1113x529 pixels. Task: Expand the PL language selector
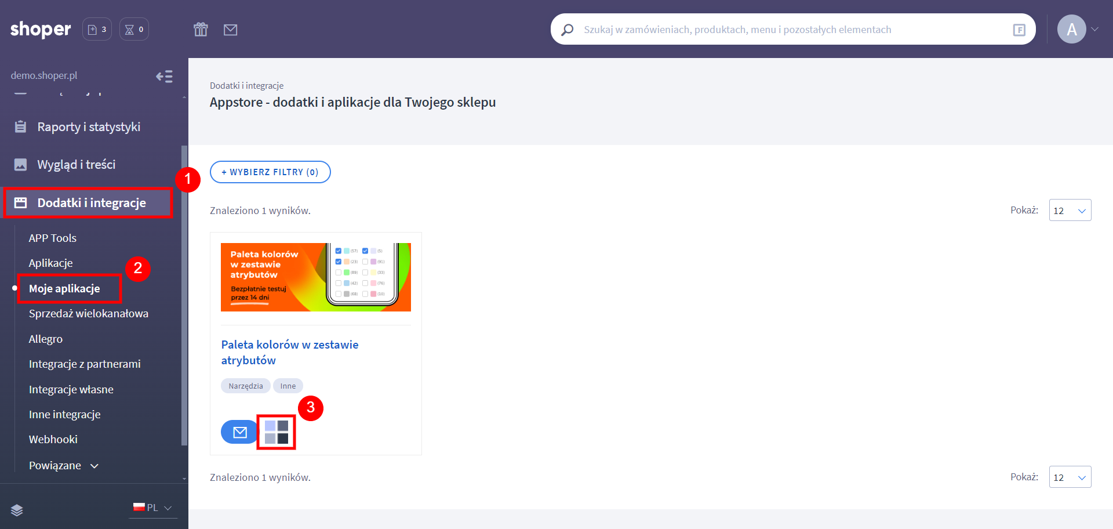point(153,508)
